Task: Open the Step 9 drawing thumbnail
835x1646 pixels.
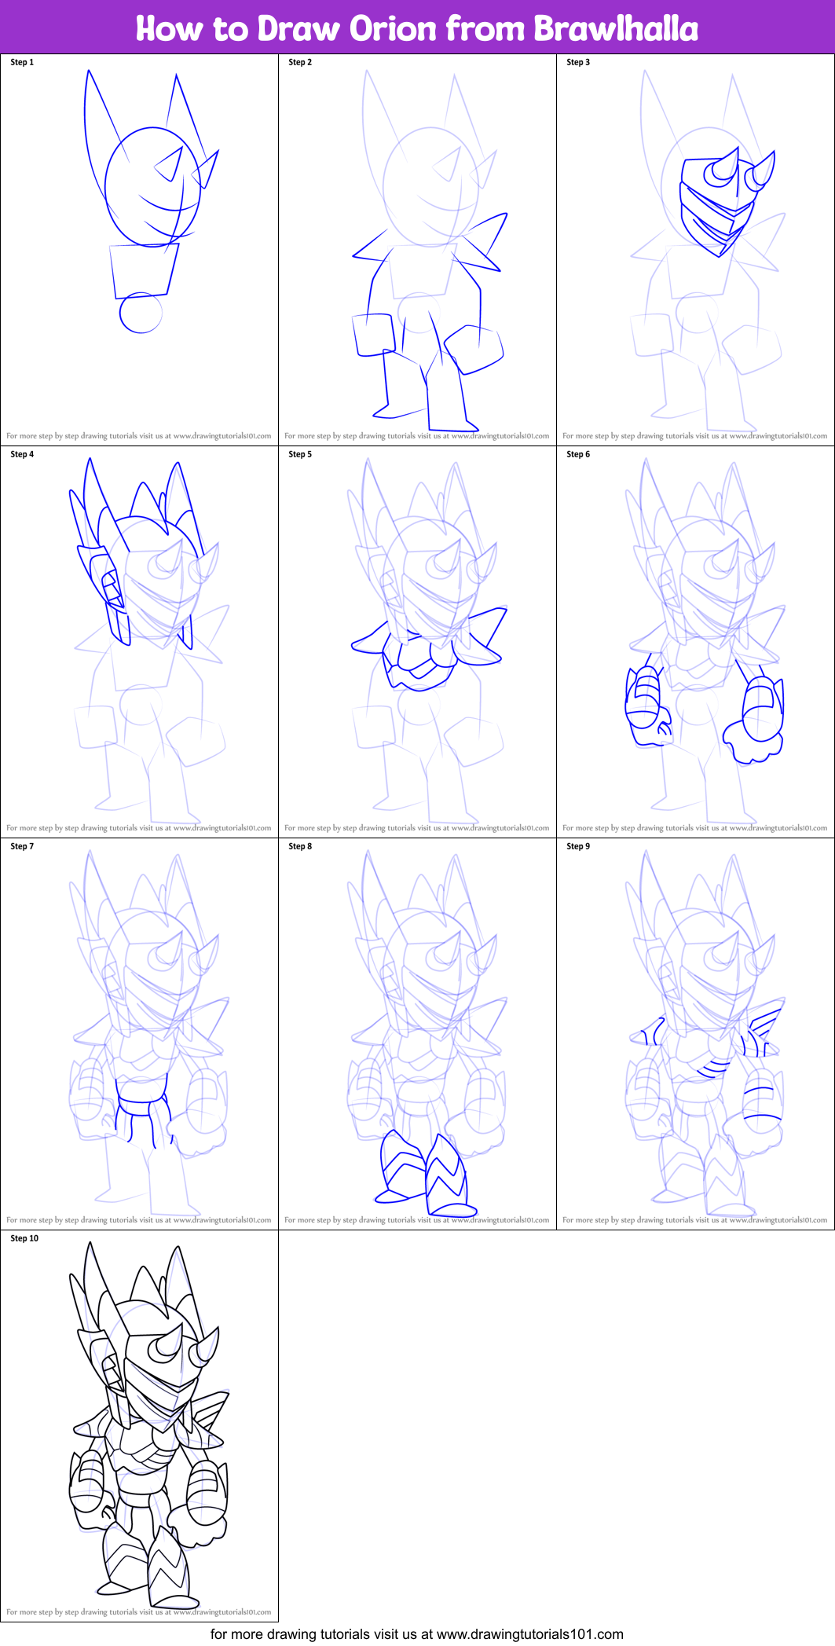Action: (695, 1034)
